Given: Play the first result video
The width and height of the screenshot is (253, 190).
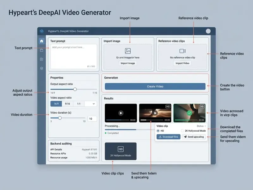Looking at the screenshot, I should click(x=121, y=113).
